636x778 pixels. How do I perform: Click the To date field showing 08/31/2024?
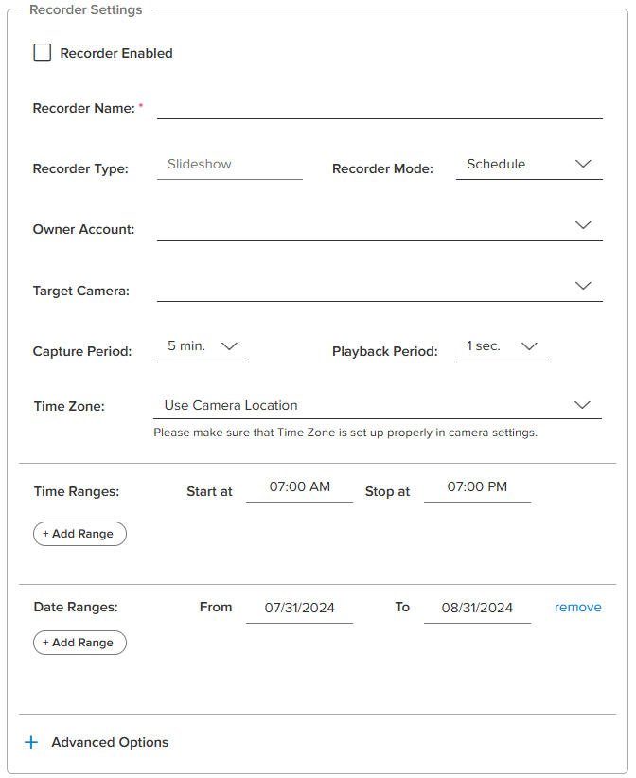click(477, 607)
